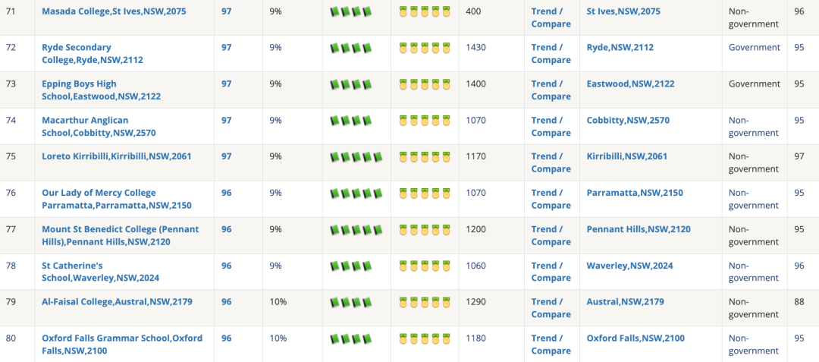Screen dimensions: 819x362
Task: Select enrolment value 400 in Masada row
Action: pyautogui.click(x=473, y=11)
